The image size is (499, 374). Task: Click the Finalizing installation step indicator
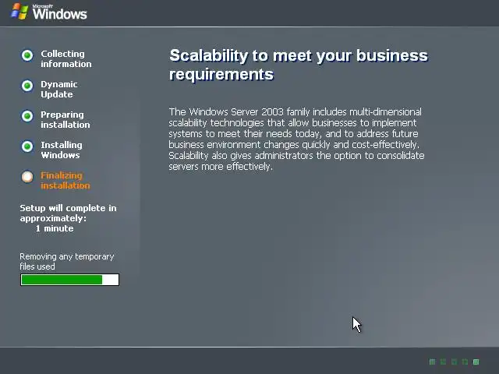(27, 177)
